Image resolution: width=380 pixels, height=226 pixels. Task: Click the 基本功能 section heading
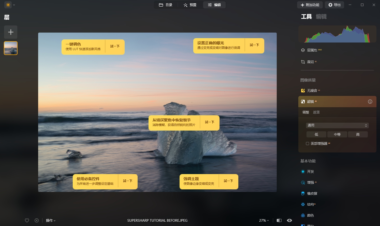(x=308, y=161)
